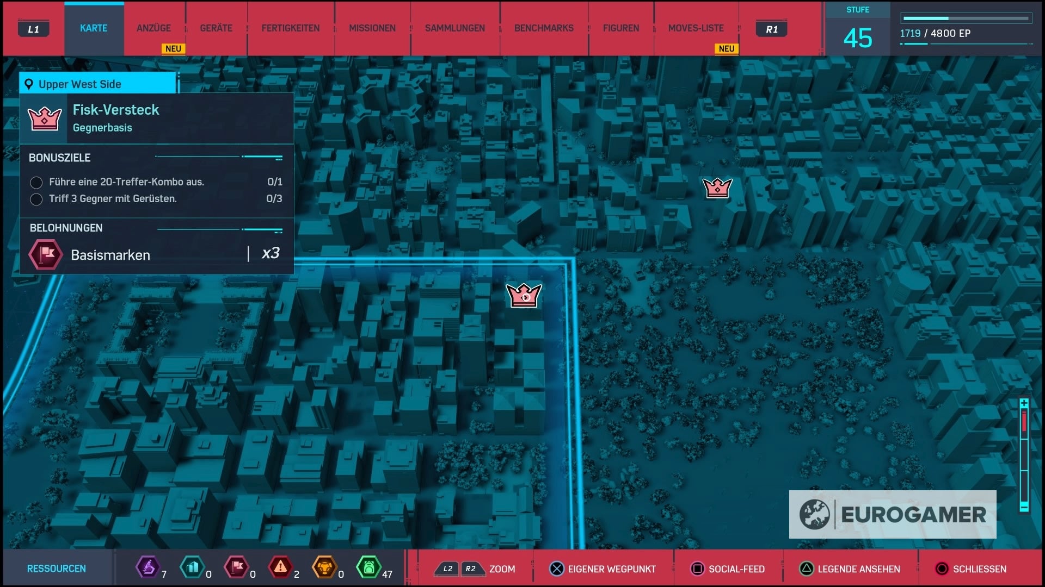Click the teal landmark token resource icon
The height and width of the screenshot is (587, 1045).
192,567
